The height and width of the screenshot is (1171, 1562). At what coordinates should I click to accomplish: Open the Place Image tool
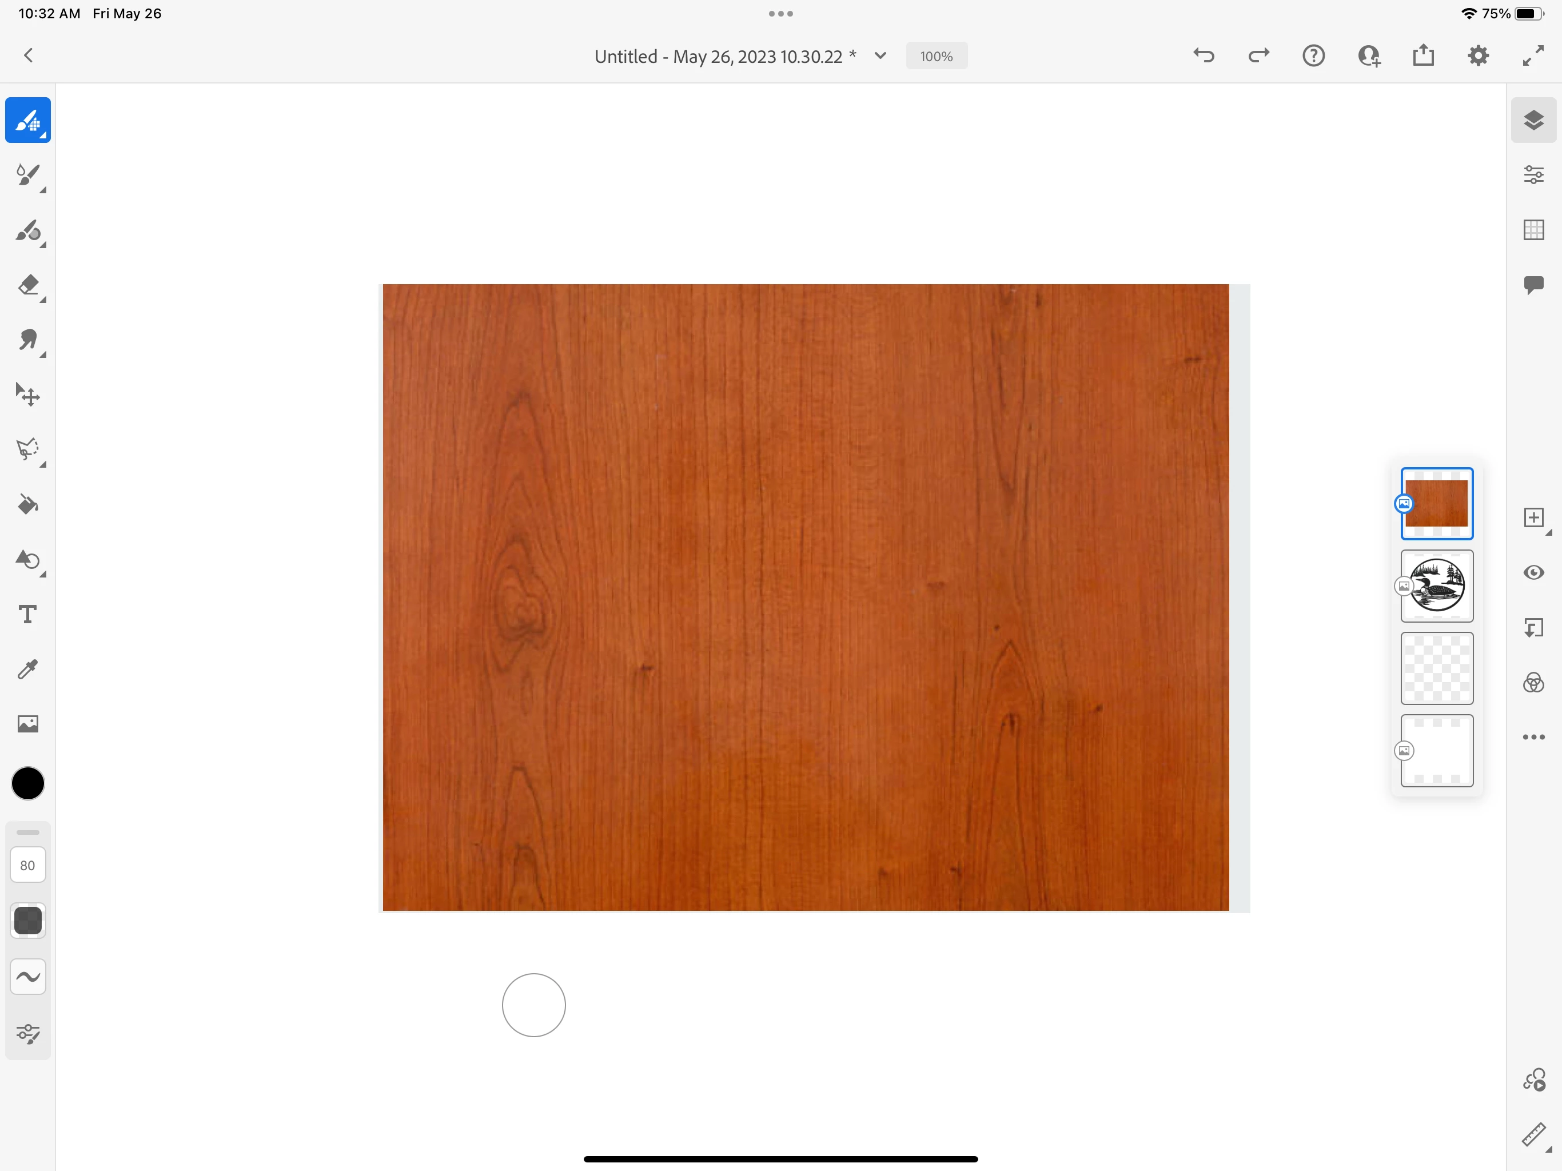pyautogui.click(x=28, y=724)
